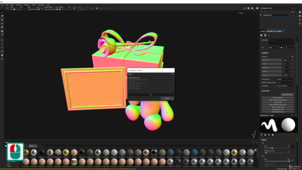Open Texture Set List Settings dropdown

click(x=293, y=12)
